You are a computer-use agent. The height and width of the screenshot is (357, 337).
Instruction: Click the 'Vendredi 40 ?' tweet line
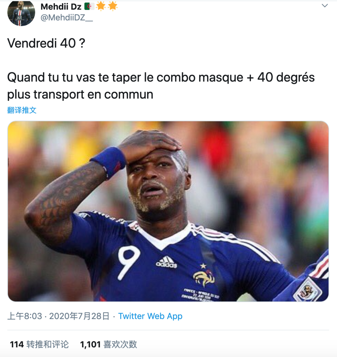(46, 43)
